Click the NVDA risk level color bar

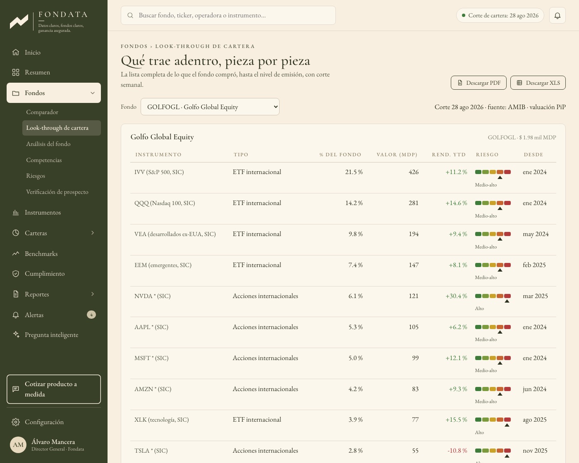493,296
